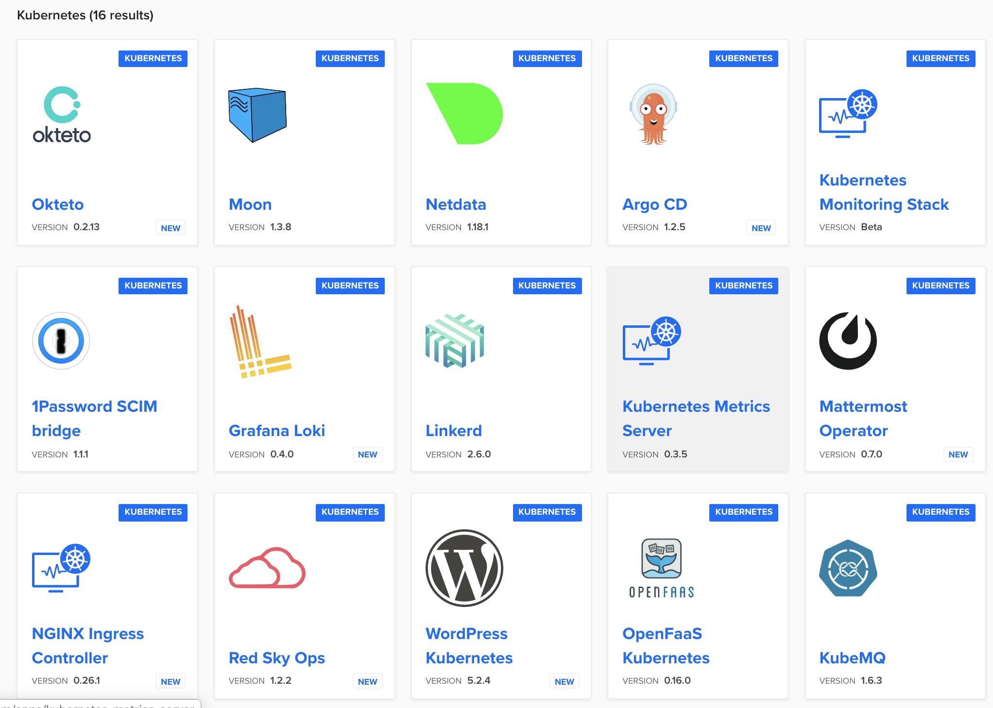This screenshot has height=708, width=993.
Task: Open Kubernetes Monitoring Stack title link
Action: tap(884, 192)
